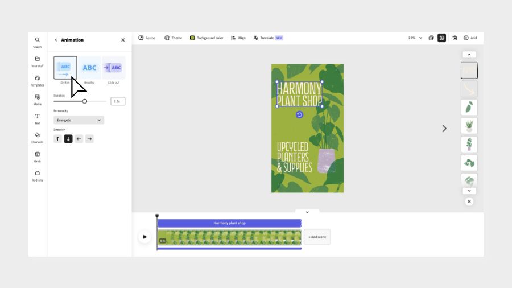Open the Grids panel

point(37,157)
